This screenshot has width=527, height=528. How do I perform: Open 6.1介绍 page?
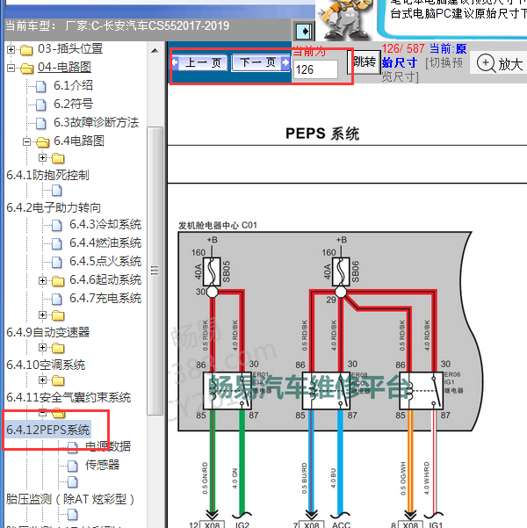point(73,85)
